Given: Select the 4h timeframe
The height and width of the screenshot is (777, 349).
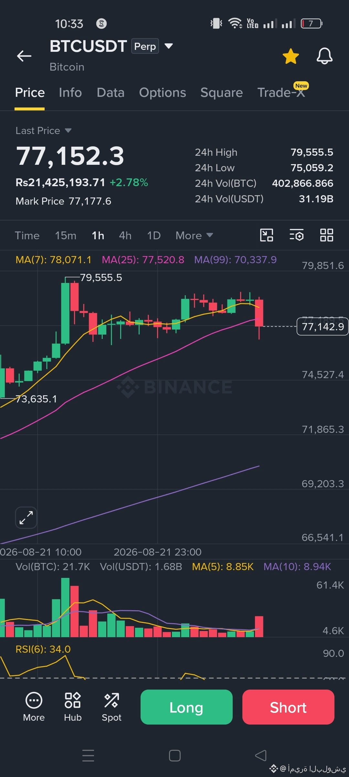Looking at the screenshot, I should pyautogui.click(x=125, y=235).
